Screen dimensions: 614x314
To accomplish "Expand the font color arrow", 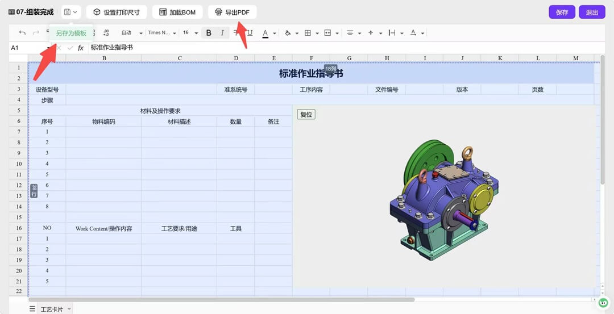I will [x=275, y=34].
